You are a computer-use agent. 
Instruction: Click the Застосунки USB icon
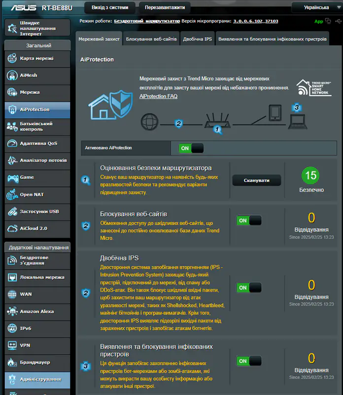(12, 212)
